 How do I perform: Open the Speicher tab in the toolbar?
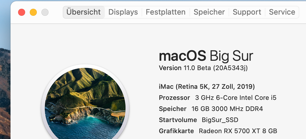point(209,12)
